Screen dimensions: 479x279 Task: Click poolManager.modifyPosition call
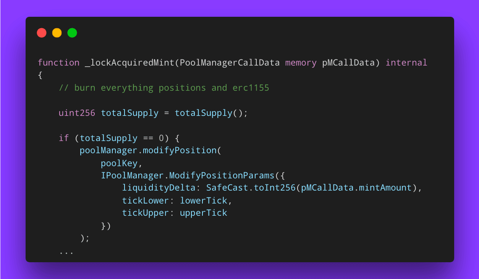[x=148, y=151]
